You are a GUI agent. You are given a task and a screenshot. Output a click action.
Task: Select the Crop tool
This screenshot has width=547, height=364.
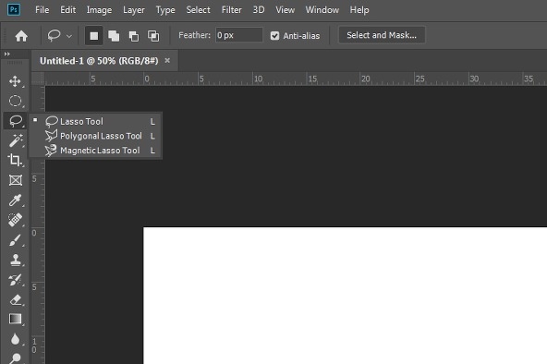tap(15, 160)
